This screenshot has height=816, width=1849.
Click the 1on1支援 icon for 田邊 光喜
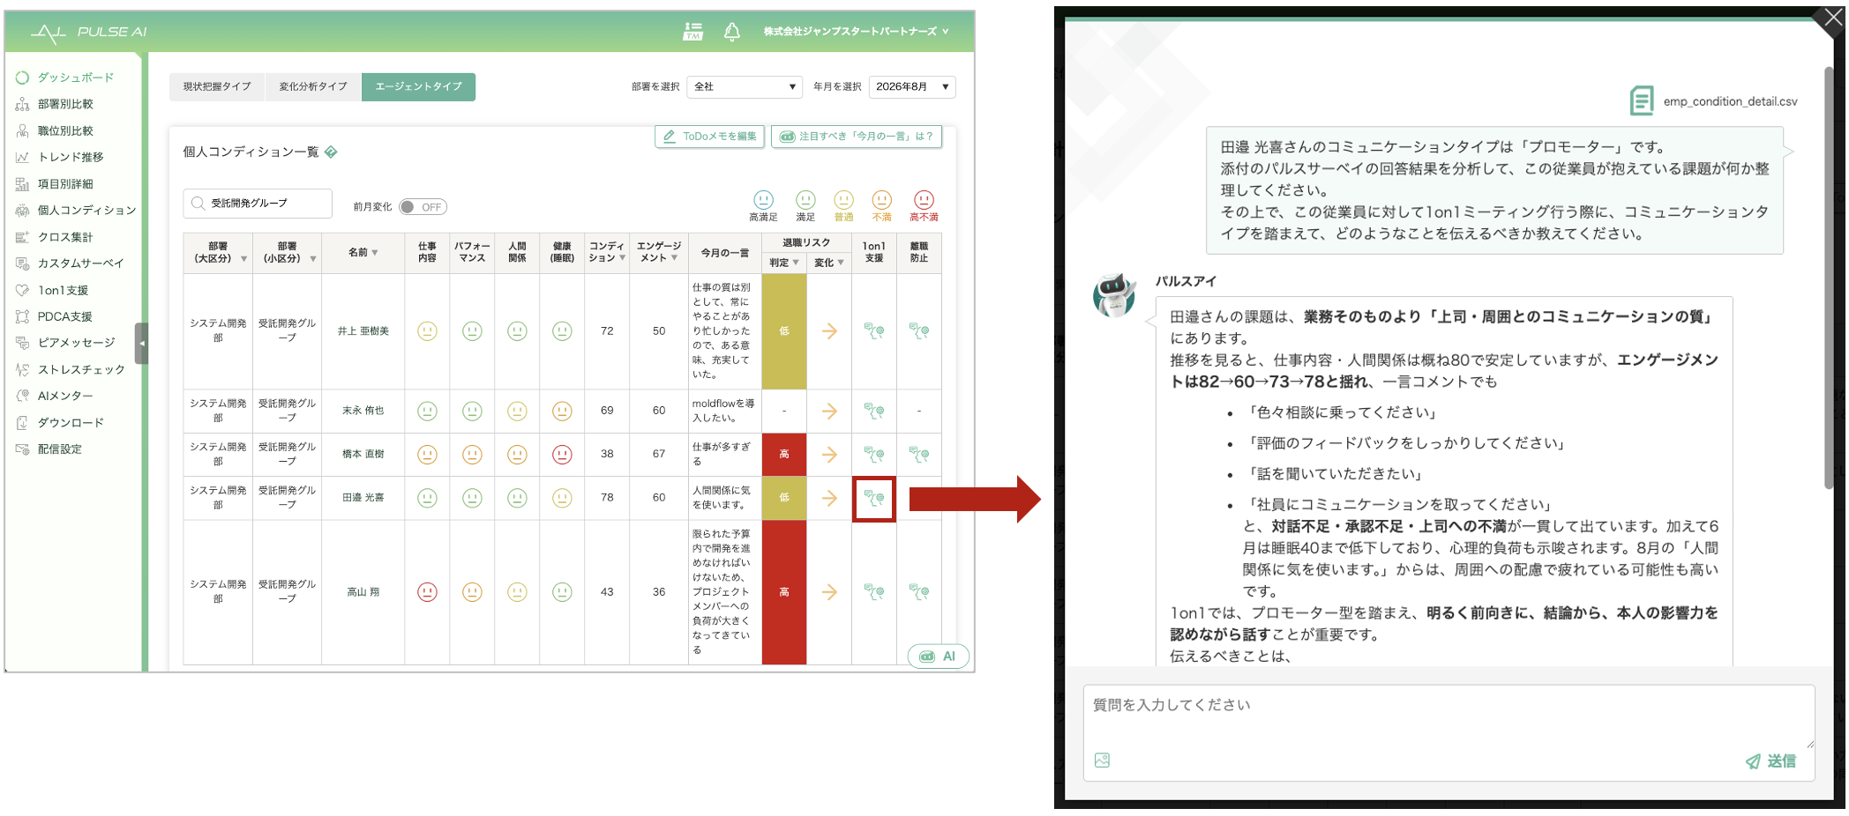point(873,499)
